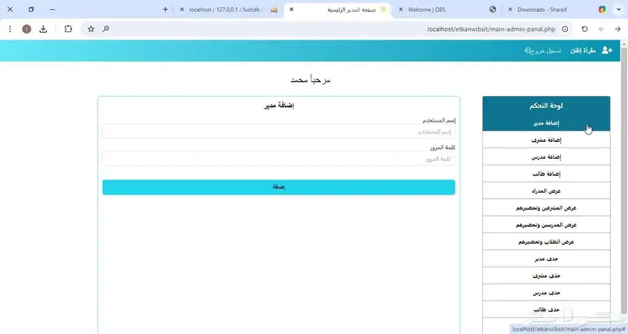Viewport: 628px width, 334px height.
Task: Open Chrome's three-dot menu
Action: [x=10, y=29]
